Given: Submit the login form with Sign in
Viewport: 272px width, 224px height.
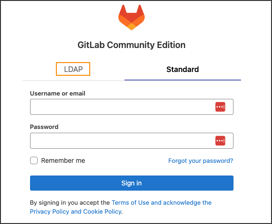Looking at the screenshot, I should [132, 183].
